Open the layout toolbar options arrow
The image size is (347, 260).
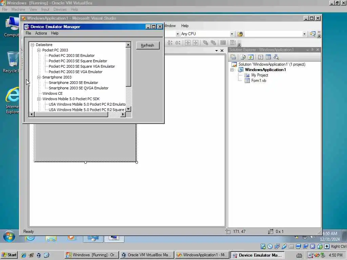(239, 45)
